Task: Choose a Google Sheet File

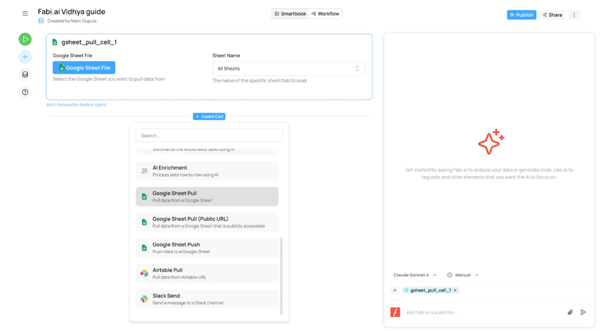Action: 84,68
